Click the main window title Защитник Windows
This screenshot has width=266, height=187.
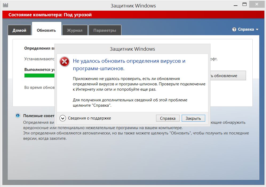[x=133, y=6]
